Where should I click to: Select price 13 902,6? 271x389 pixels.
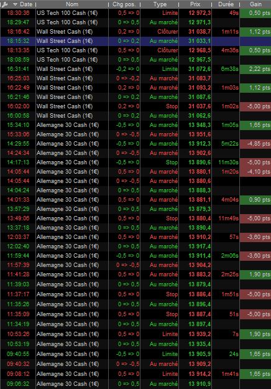[x=200, y=153]
